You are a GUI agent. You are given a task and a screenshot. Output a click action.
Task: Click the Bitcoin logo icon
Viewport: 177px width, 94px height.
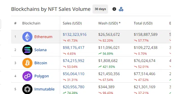tap(27, 63)
